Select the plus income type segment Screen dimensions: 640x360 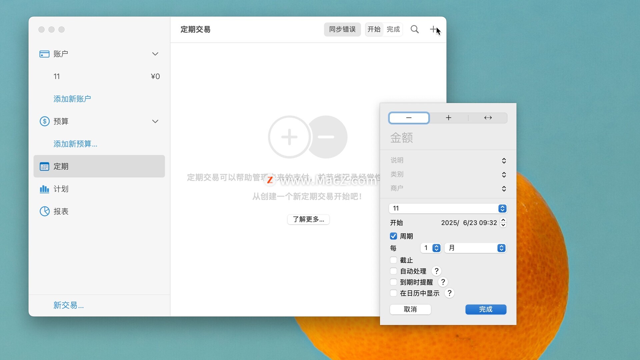tap(448, 118)
